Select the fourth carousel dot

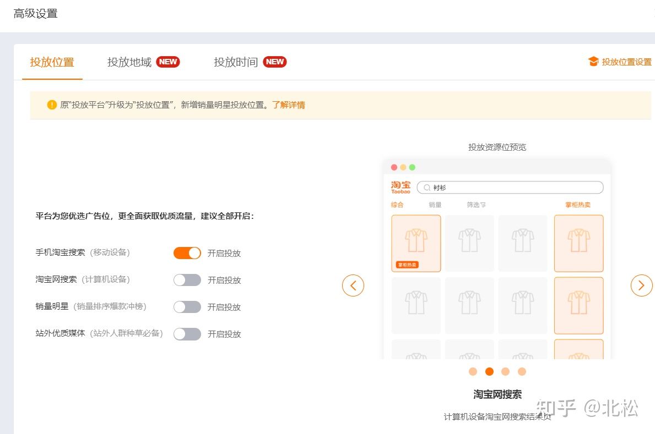click(522, 371)
